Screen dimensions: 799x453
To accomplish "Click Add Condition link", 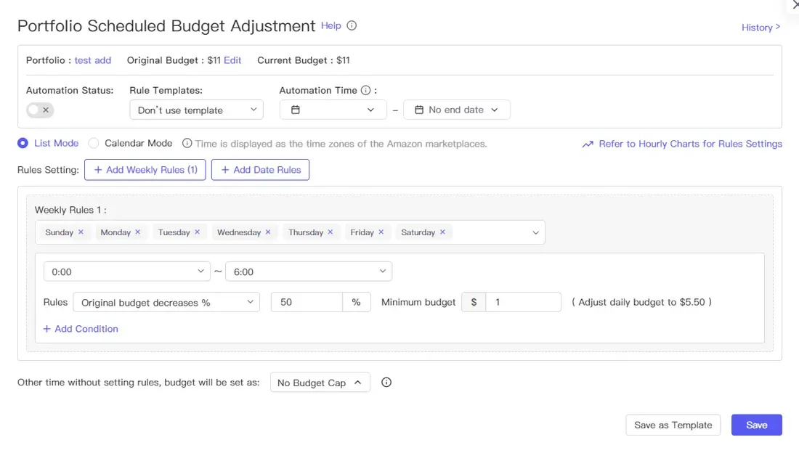I will pos(81,329).
